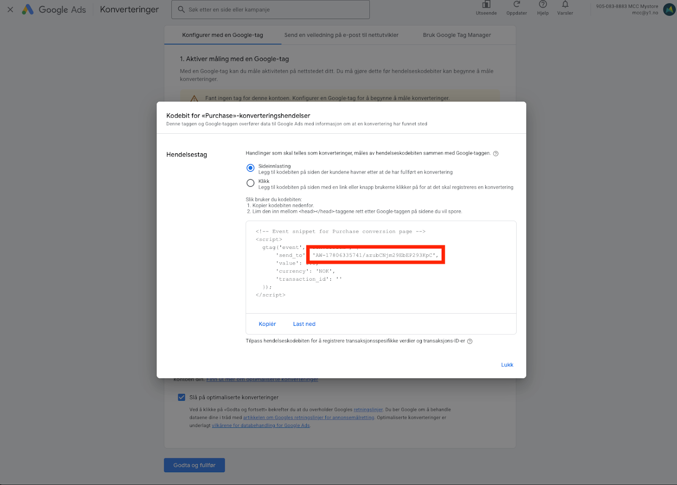The width and height of the screenshot is (677, 485).
Task: Click the 'transaction_id' line in the snippet
Action: [309, 279]
